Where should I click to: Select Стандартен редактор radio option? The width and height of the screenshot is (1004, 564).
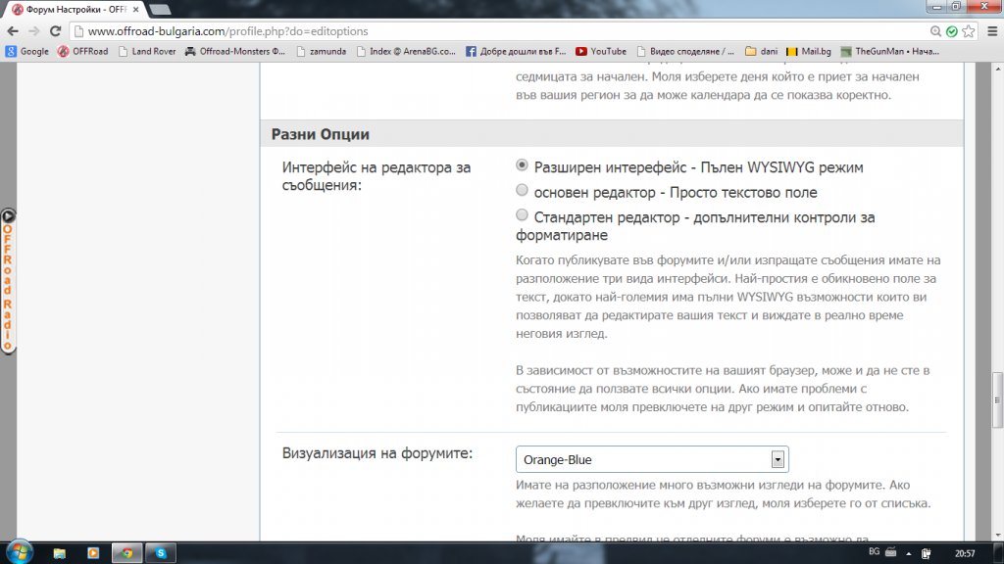pos(522,214)
